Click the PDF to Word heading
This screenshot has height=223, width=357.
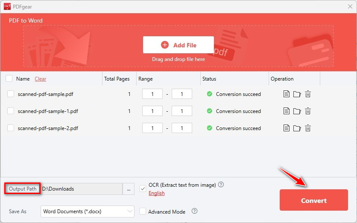(x=26, y=20)
